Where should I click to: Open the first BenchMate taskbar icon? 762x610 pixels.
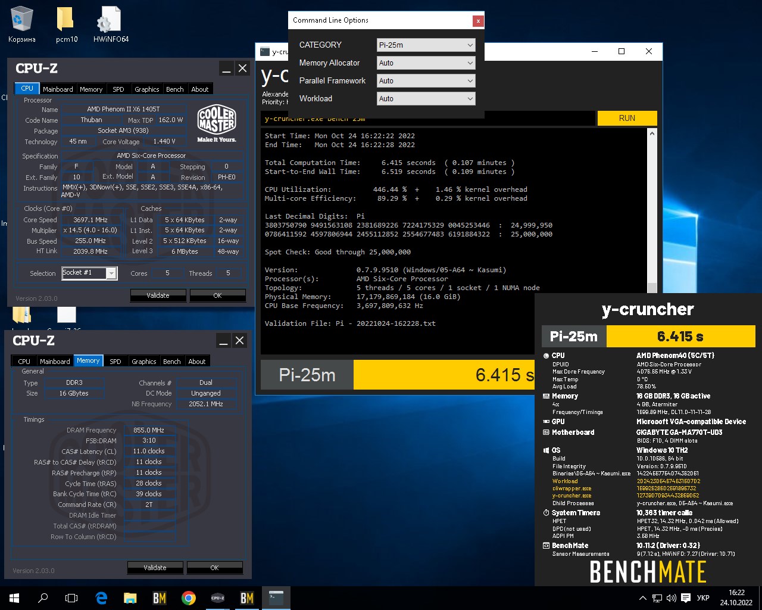point(159,598)
